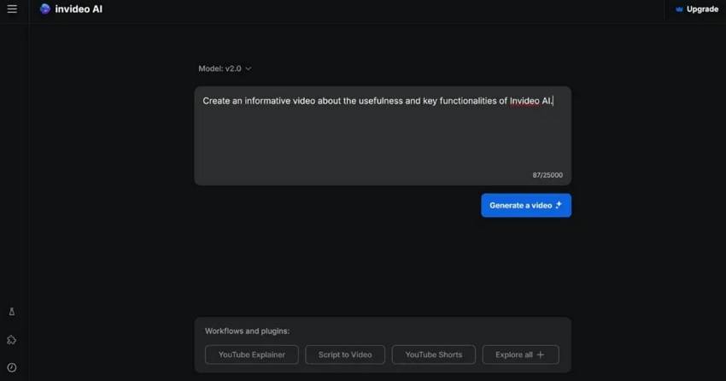Click the crown icon beside Upgrade
726x381 pixels.
coord(679,9)
